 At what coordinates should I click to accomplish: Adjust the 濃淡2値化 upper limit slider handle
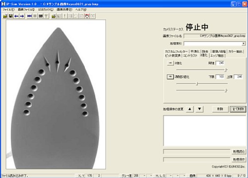(226, 90)
